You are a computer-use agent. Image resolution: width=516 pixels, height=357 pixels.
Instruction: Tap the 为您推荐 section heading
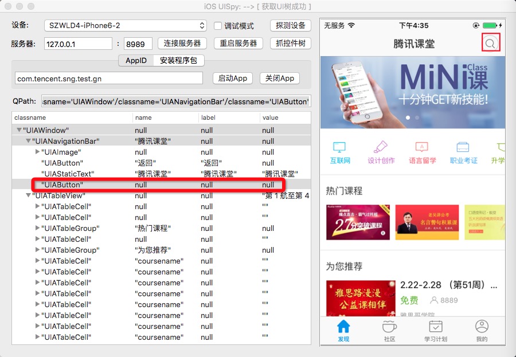344,266
